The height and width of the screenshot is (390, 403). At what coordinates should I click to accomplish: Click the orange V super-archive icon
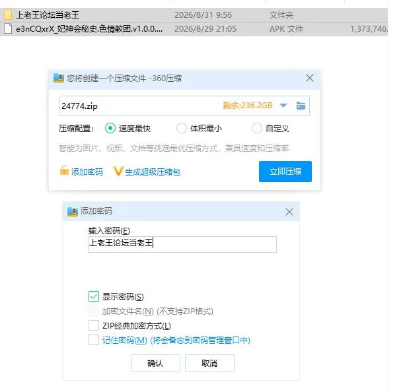pos(118,171)
